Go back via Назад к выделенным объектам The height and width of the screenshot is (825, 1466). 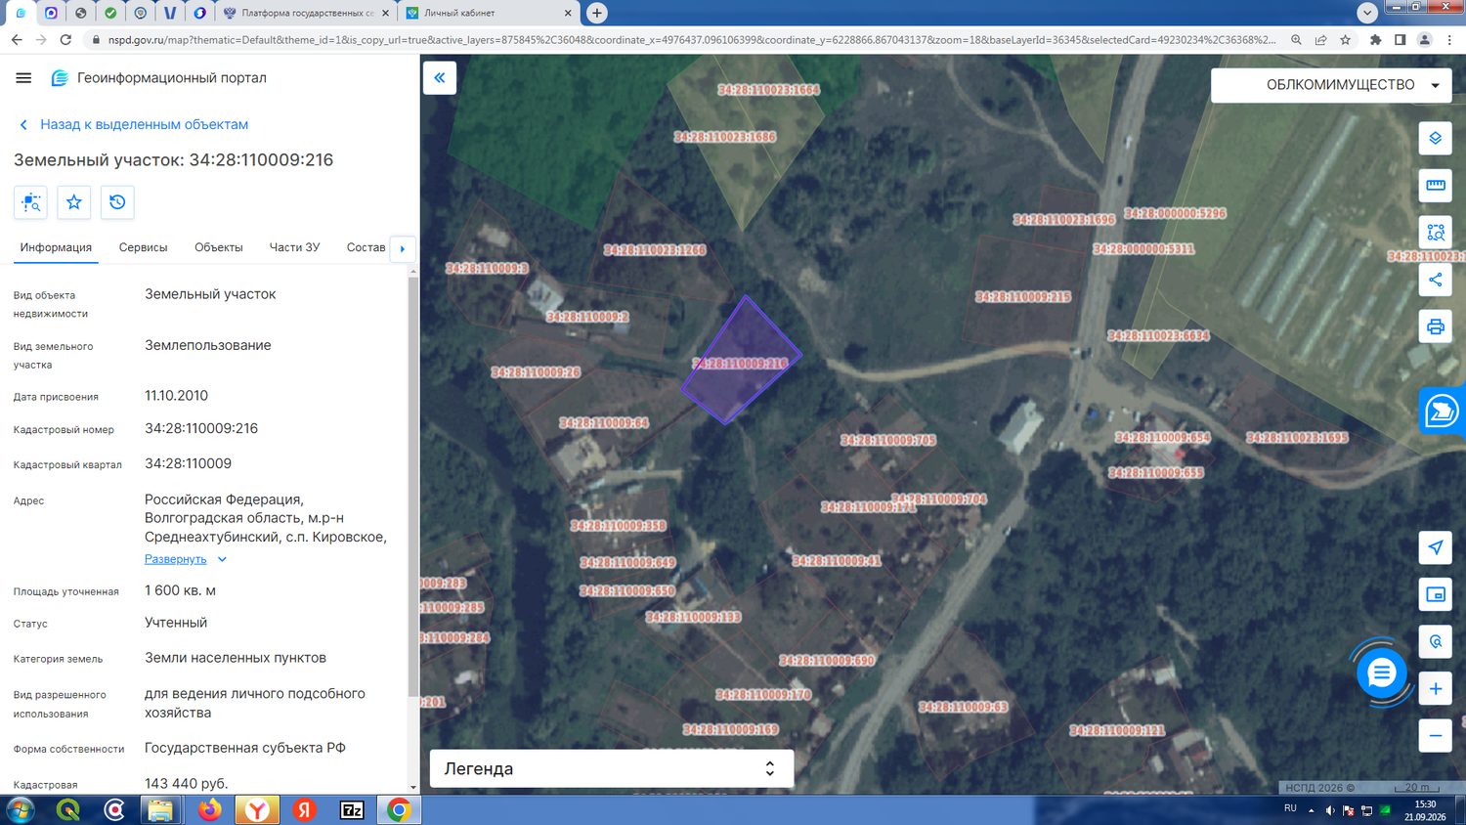click(x=133, y=124)
